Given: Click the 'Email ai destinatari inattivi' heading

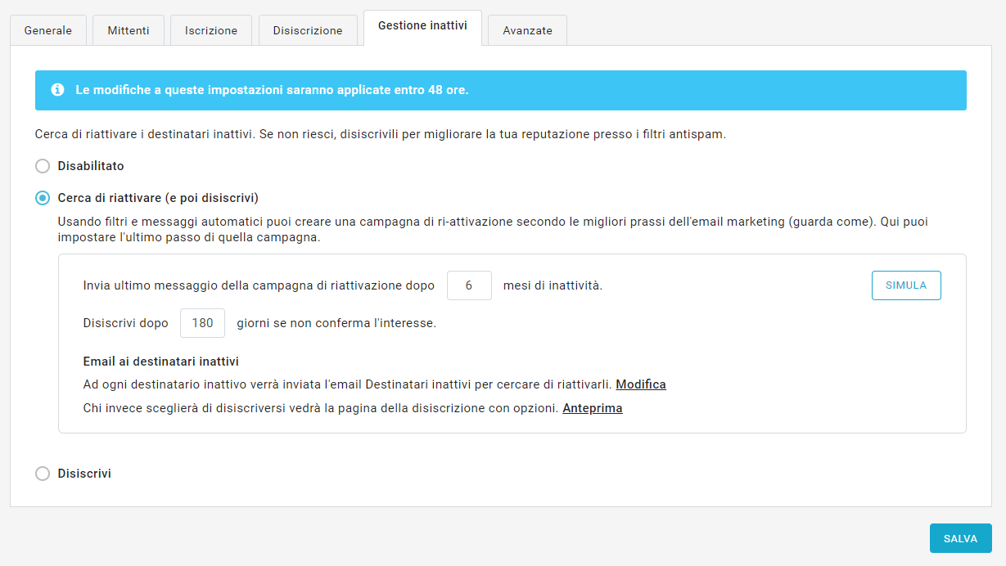Looking at the screenshot, I should (160, 362).
